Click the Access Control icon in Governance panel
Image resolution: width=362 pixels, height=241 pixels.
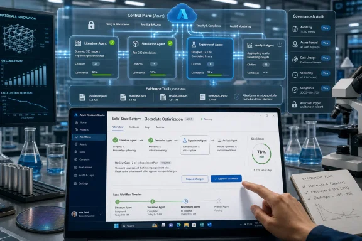pyautogui.click(x=295, y=44)
